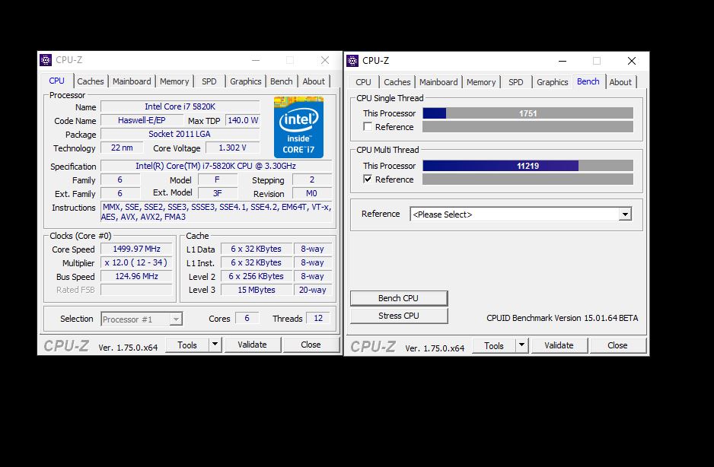
Task: Start benchmark with Bench CPU button
Action: pyautogui.click(x=399, y=298)
